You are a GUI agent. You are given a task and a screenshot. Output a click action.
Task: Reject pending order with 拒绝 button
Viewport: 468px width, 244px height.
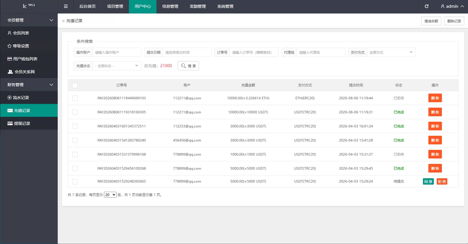tap(442, 181)
